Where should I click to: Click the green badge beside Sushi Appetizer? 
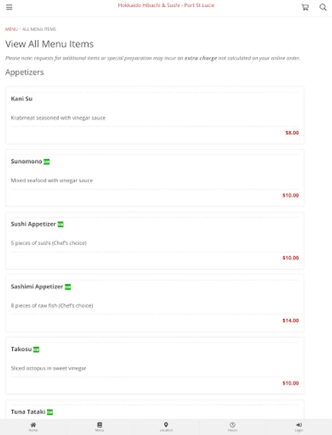pyautogui.click(x=61, y=224)
